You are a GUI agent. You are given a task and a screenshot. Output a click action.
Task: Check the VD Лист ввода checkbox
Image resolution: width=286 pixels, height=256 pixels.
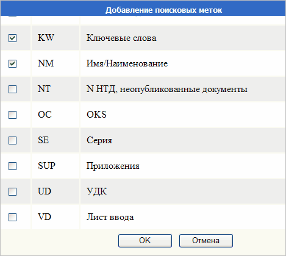(12, 217)
